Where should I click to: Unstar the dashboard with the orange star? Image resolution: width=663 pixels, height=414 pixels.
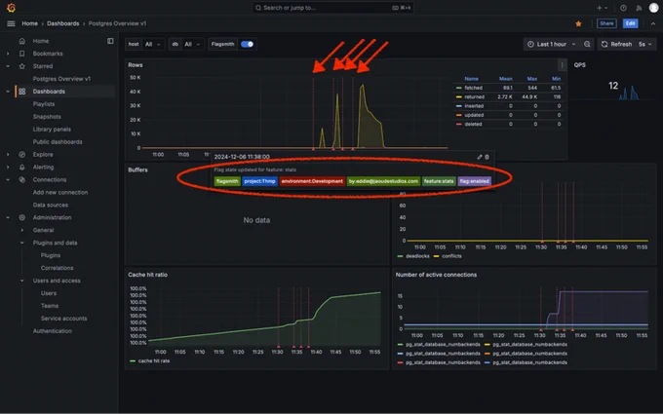tap(578, 23)
